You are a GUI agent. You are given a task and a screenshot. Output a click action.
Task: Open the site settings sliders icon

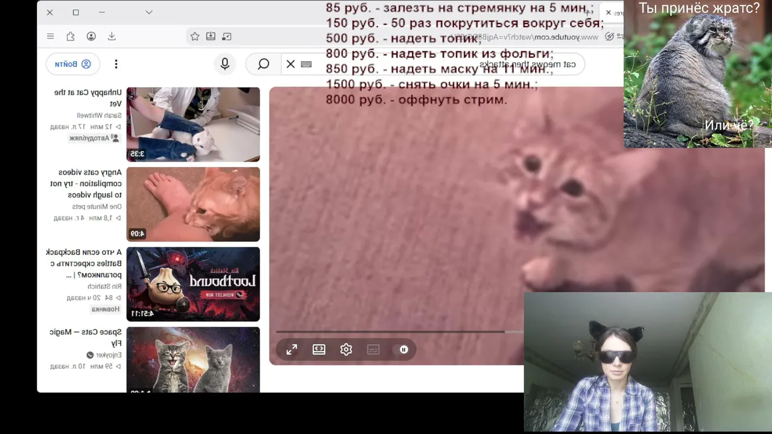point(620,36)
